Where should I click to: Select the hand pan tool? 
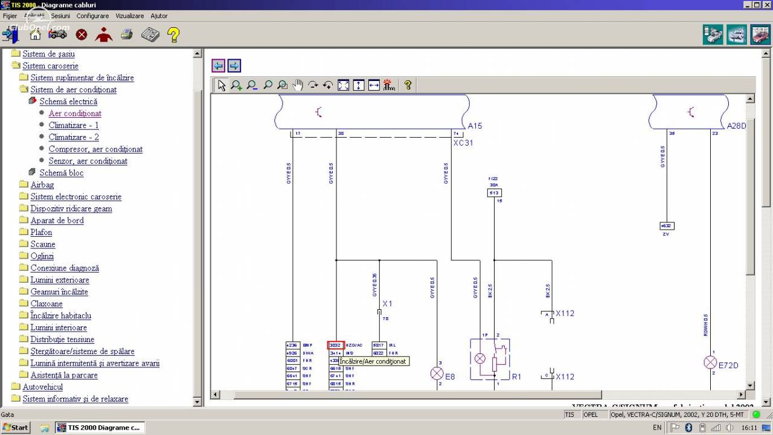pyautogui.click(x=298, y=85)
